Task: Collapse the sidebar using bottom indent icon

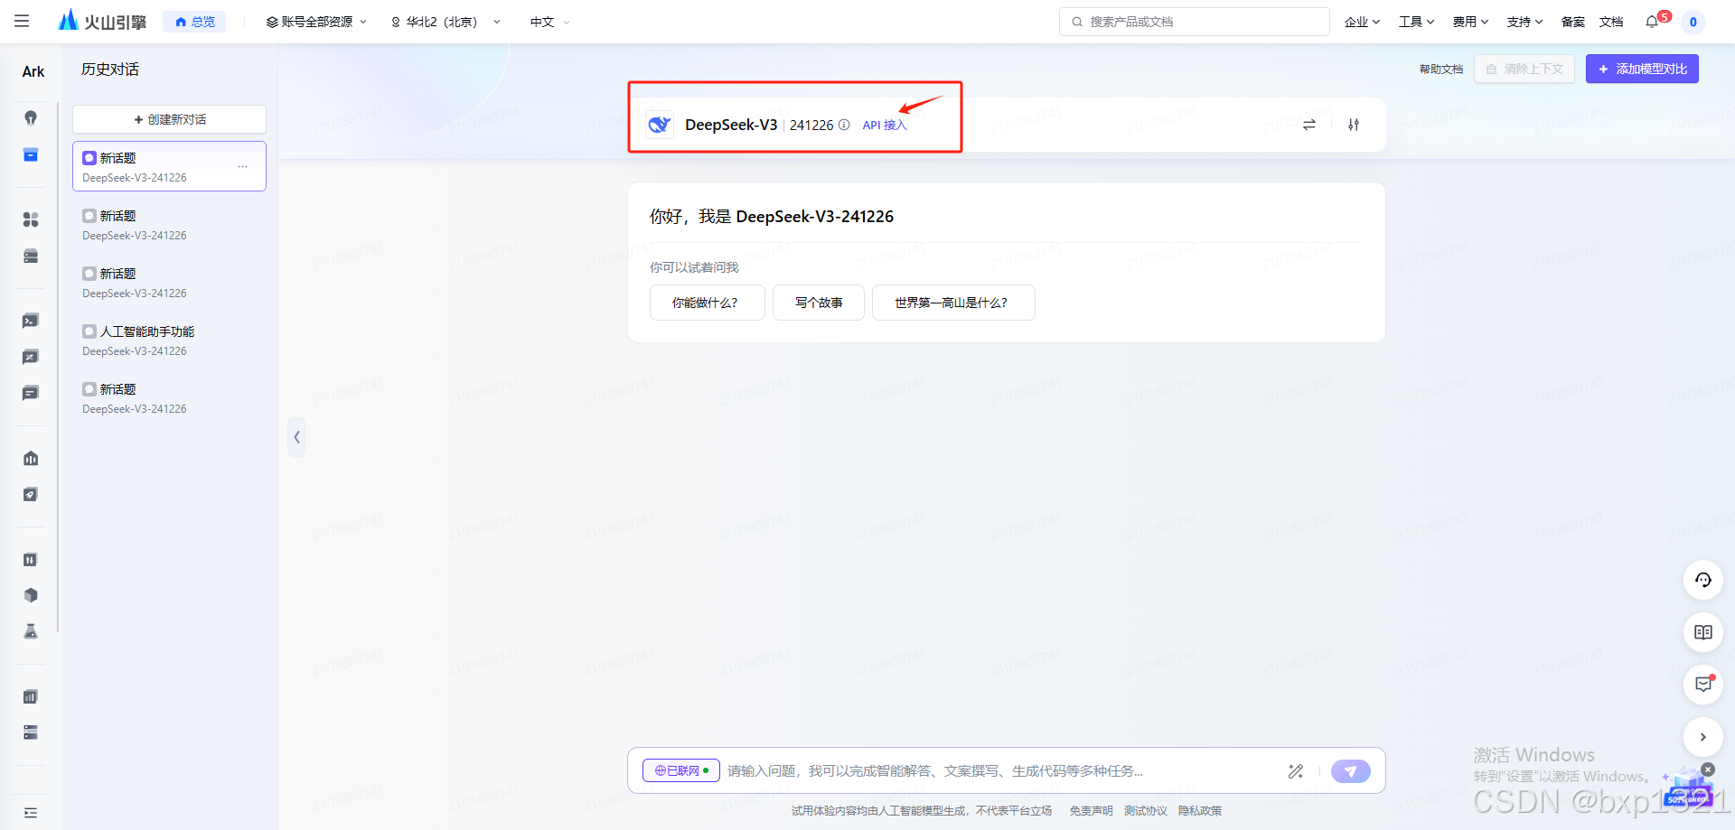Action: point(31,813)
